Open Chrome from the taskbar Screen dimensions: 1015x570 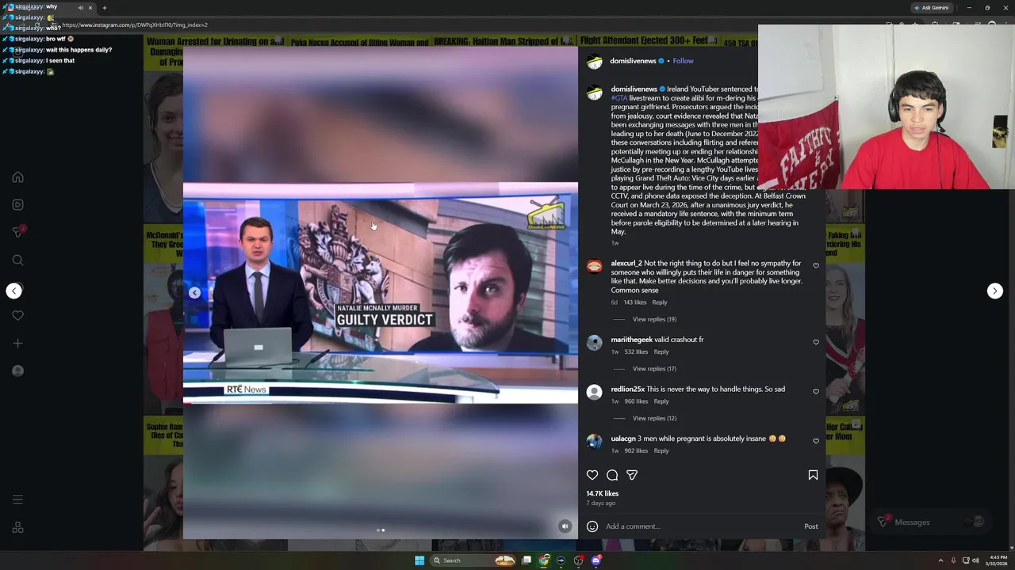544,560
